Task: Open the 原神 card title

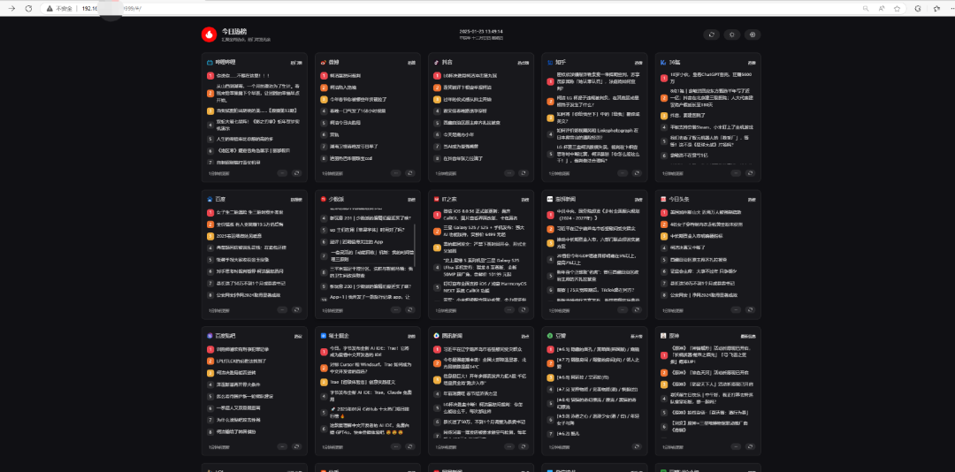Action: (x=673, y=336)
